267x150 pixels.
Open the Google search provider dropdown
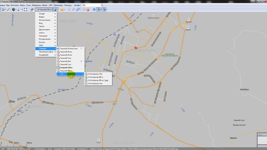pos(77,5)
